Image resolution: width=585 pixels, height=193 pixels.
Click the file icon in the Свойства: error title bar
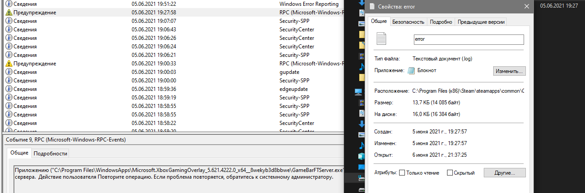coord(372,6)
